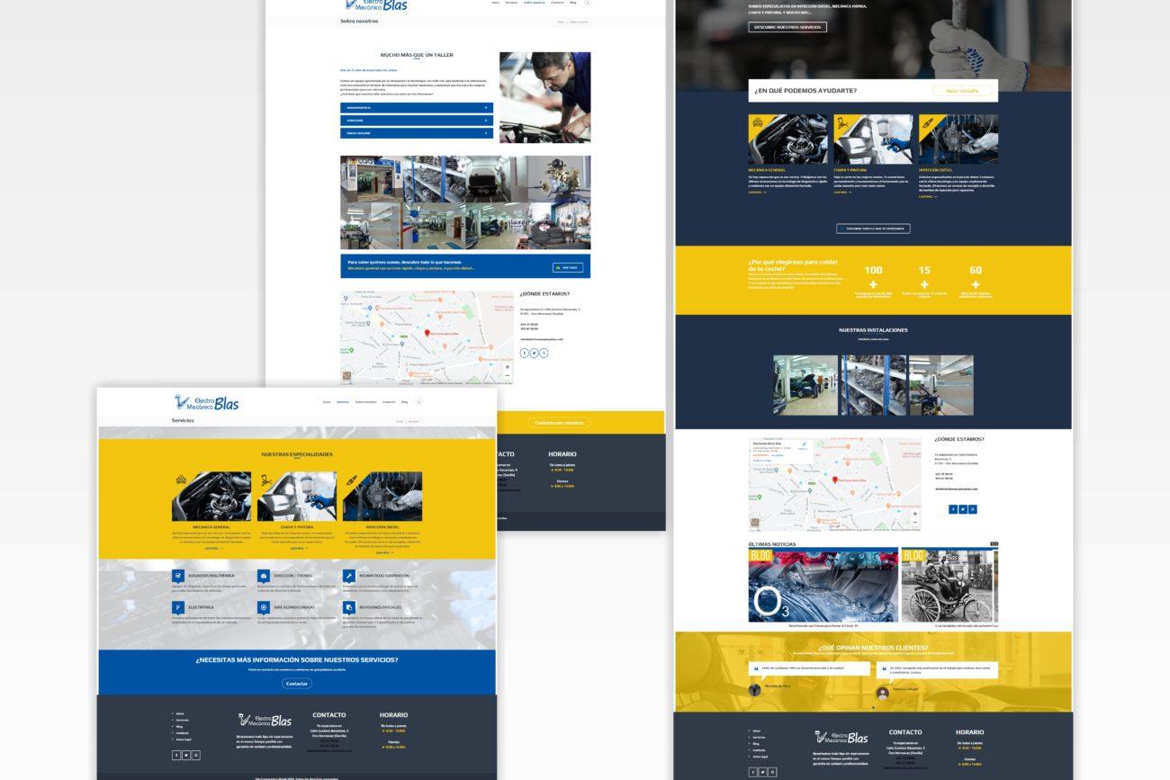
Task: Click the search icon in the Servicios page header
Action: click(x=418, y=402)
